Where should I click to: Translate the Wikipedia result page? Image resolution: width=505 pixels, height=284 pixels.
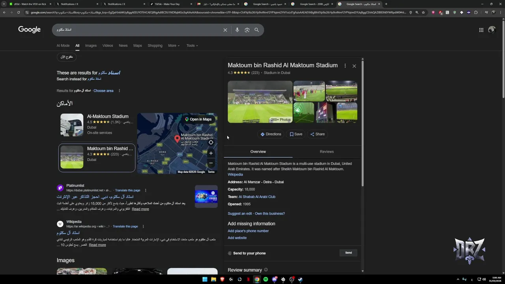pos(125,226)
